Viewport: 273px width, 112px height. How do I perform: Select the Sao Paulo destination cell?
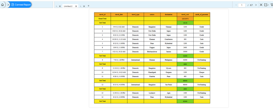pyautogui.click(x=169, y=85)
